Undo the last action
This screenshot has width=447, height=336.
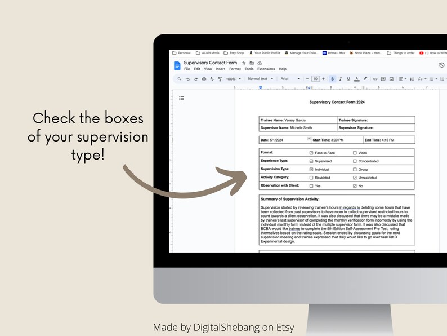[x=188, y=79]
